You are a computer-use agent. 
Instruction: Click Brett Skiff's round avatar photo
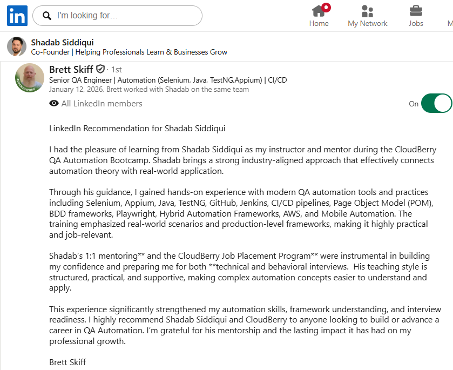[x=29, y=77]
